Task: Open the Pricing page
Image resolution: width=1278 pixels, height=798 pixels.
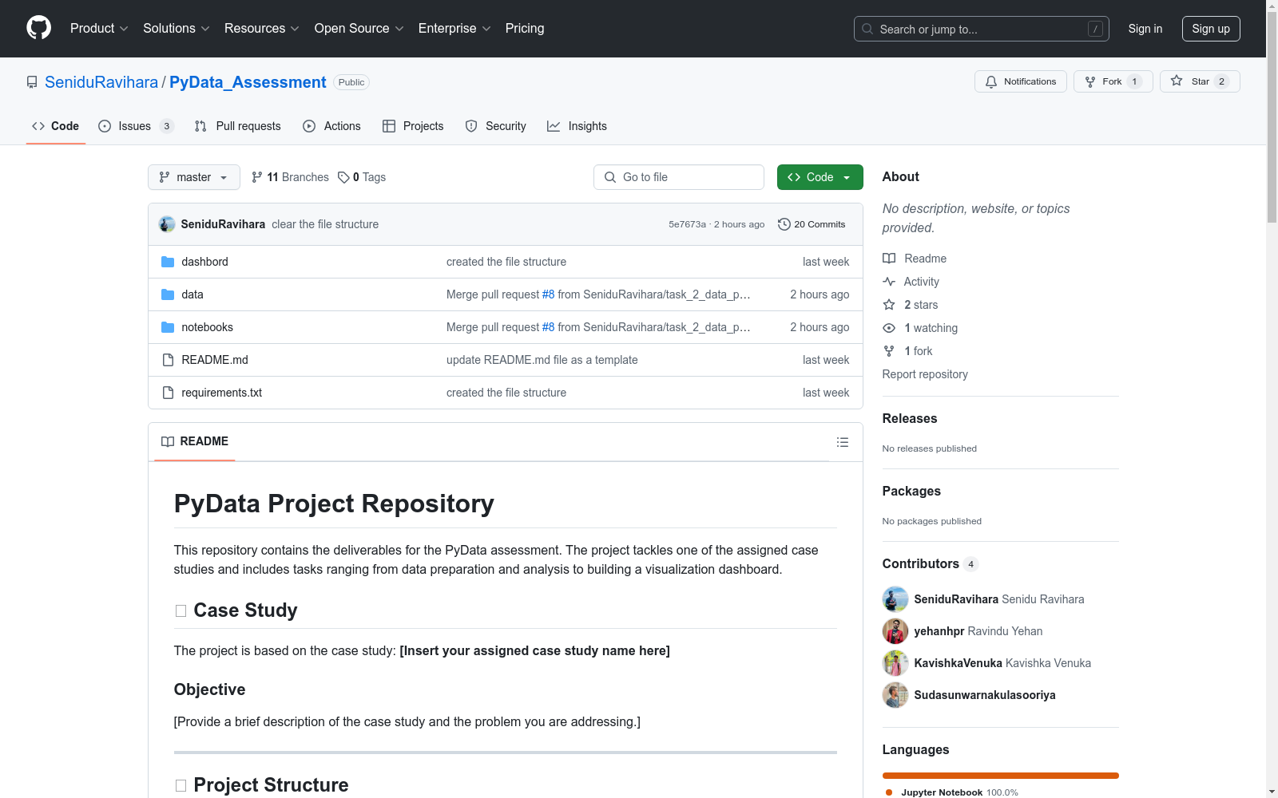Action: [525, 29]
